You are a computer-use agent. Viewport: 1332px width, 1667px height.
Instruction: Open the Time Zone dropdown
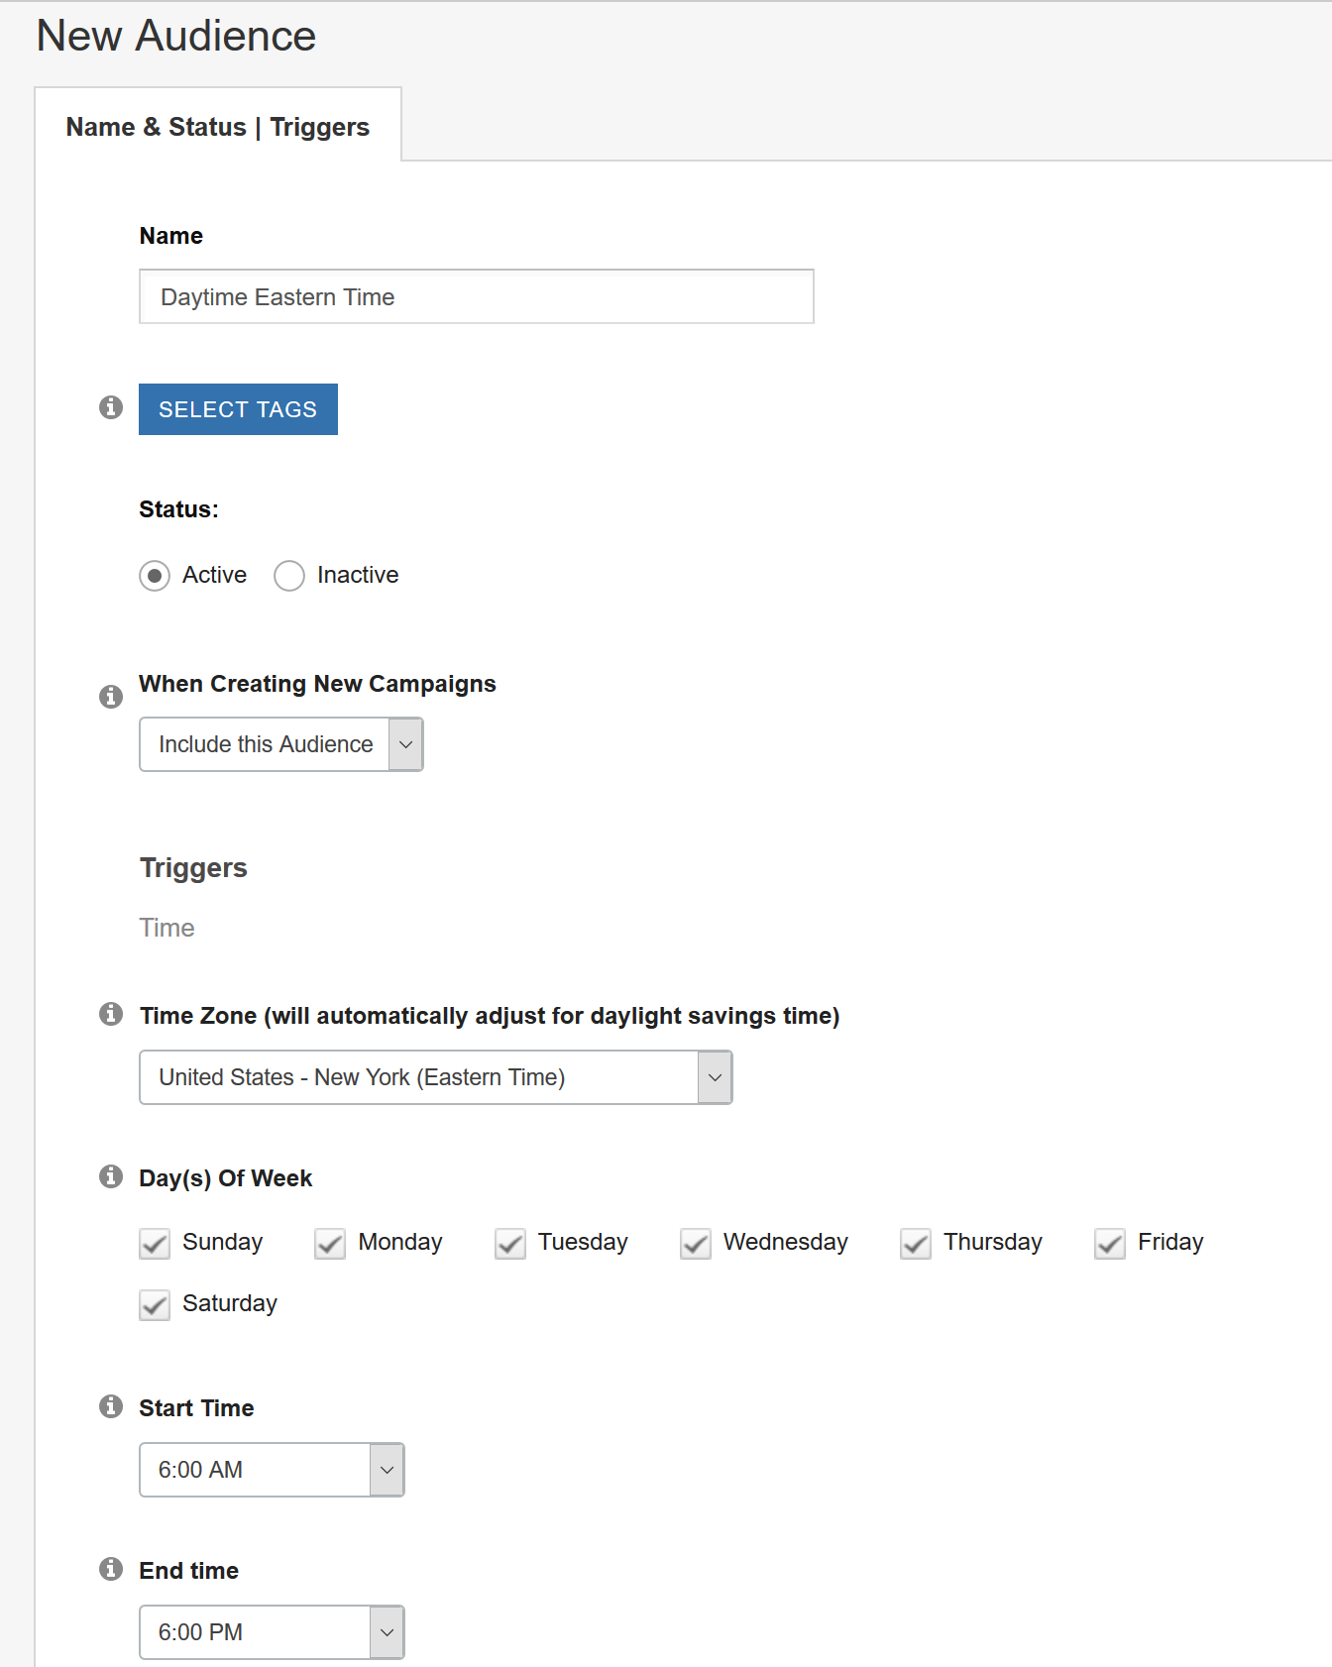[x=714, y=1077]
